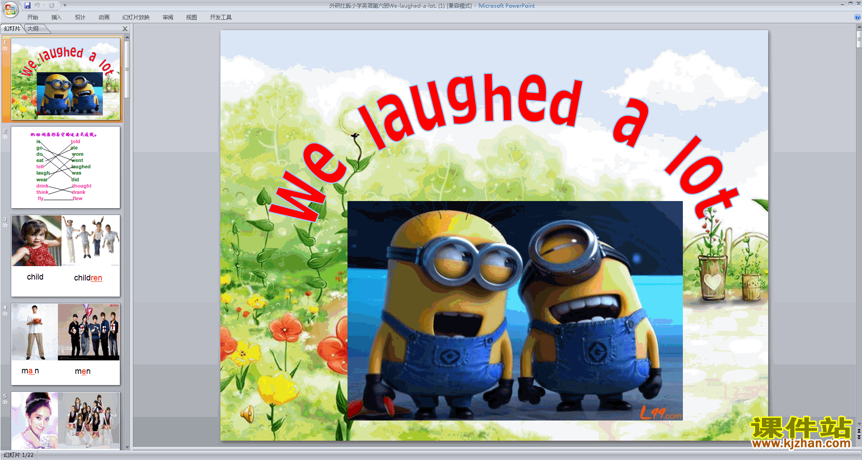
Task: Select the We laughed a lot WordArt title
Action: click(504, 148)
